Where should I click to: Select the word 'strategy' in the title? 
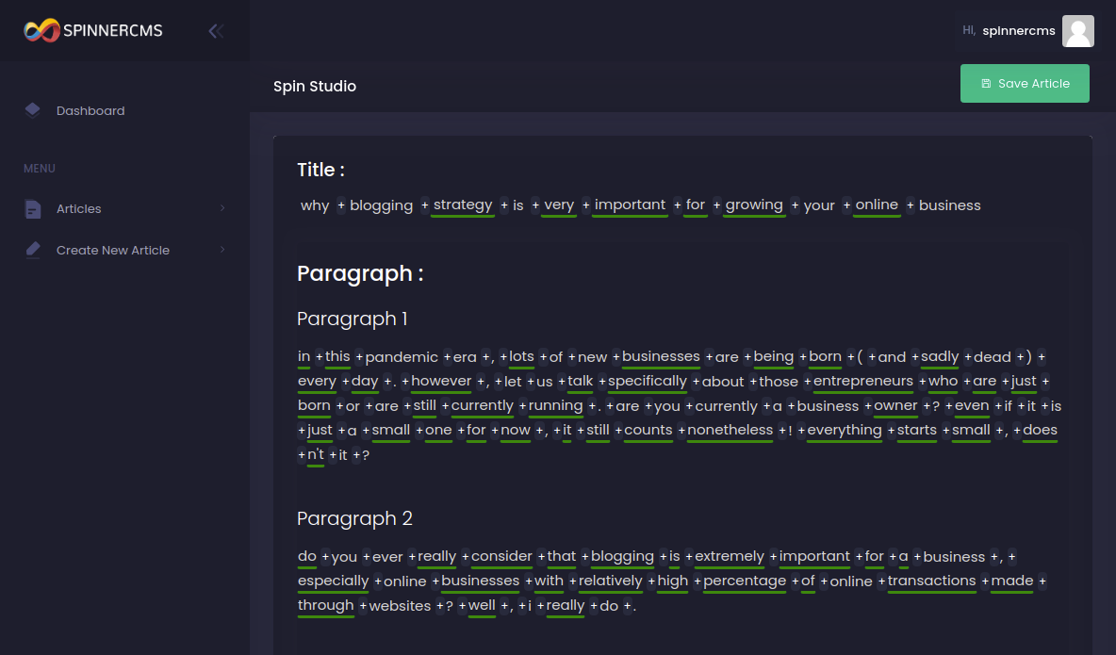click(x=463, y=205)
